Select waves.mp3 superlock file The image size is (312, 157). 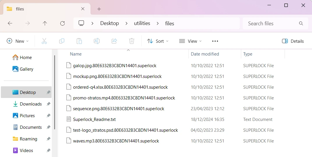click(116, 141)
